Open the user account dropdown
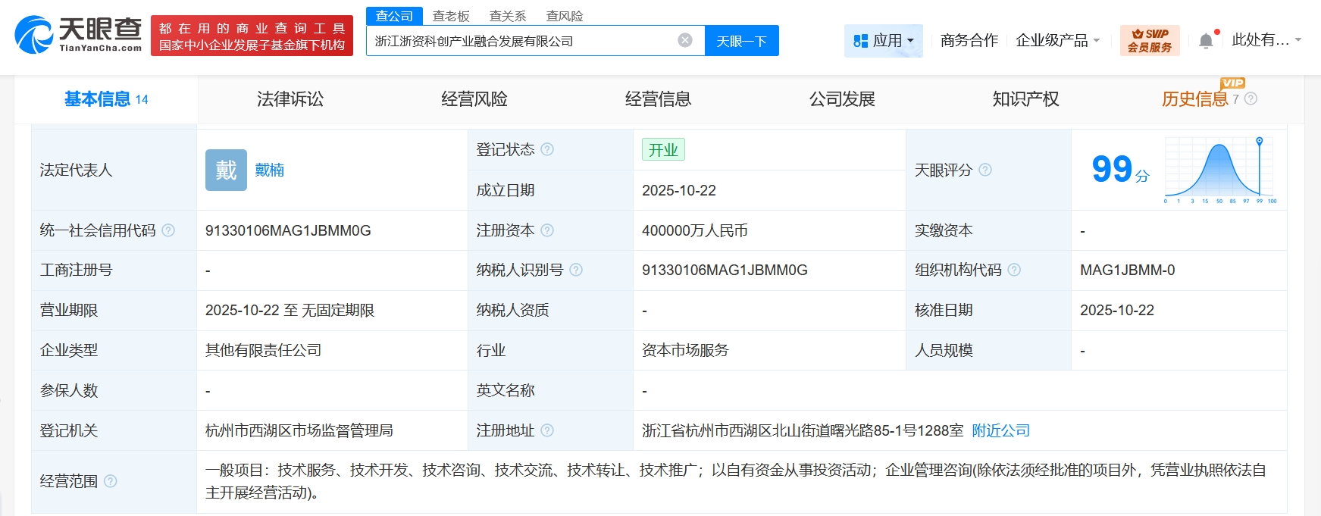Screen dimensions: 1321x516 pyautogui.click(x=1266, y=40)
